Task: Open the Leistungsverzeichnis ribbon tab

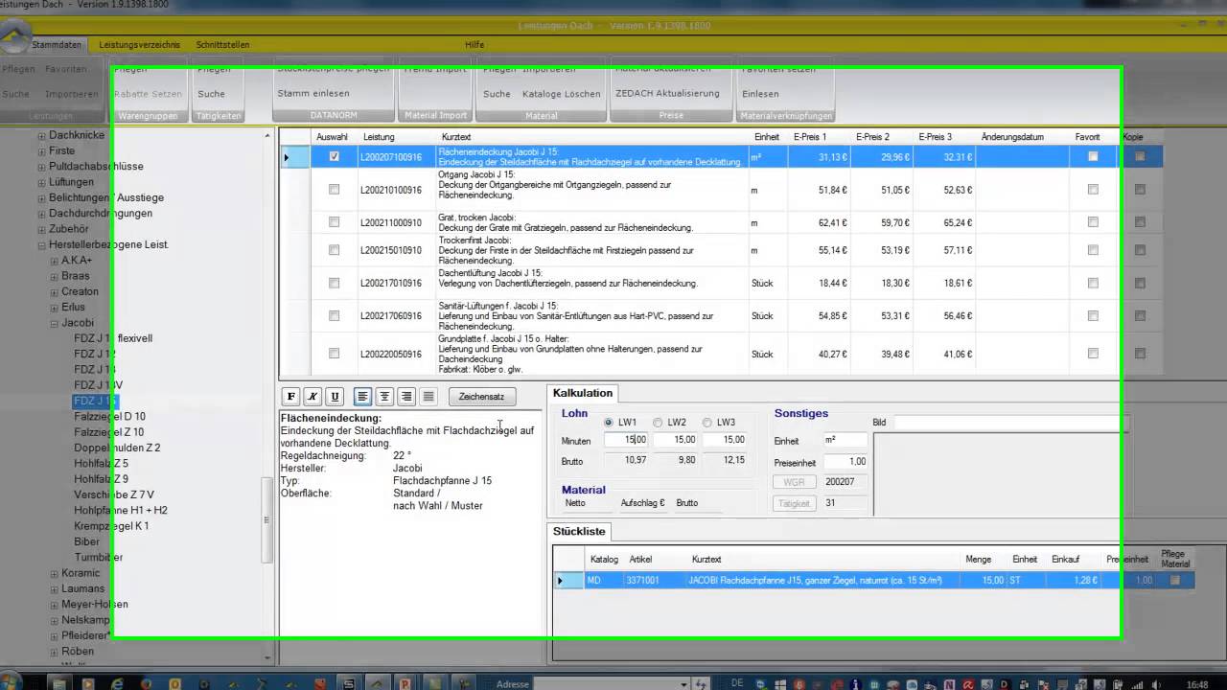Action: point(139,45)
